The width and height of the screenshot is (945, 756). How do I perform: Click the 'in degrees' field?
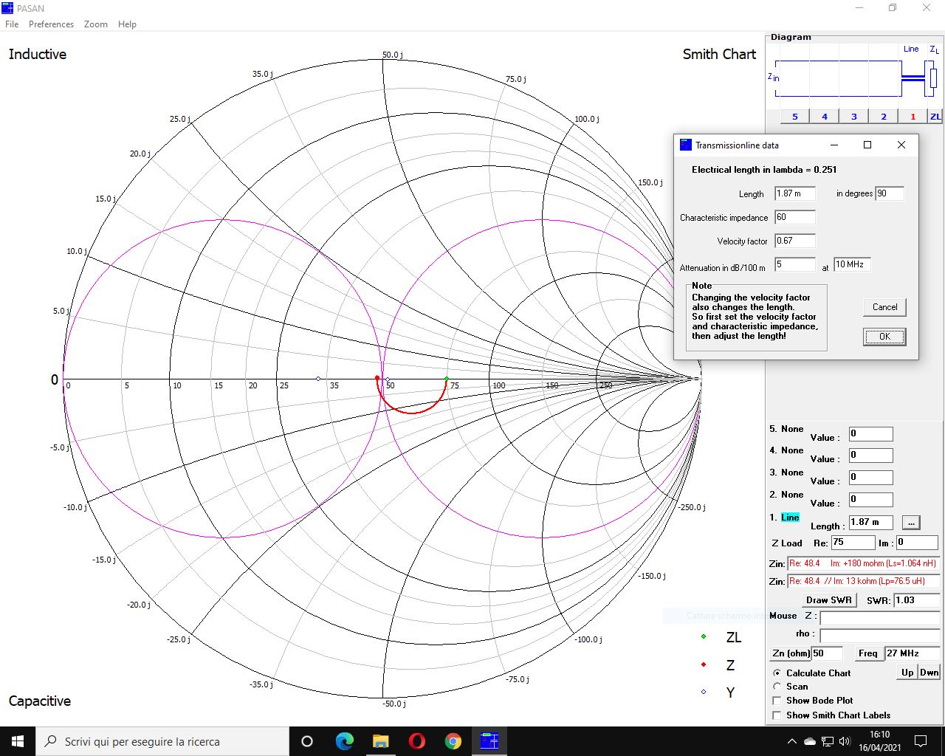890,193
